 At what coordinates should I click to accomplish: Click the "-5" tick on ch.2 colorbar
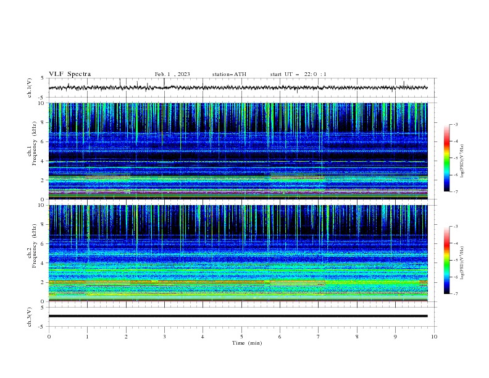click(455, 260)
